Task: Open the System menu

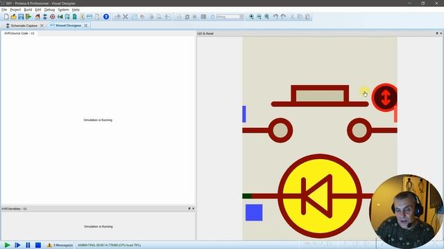Action: point(63,10)
